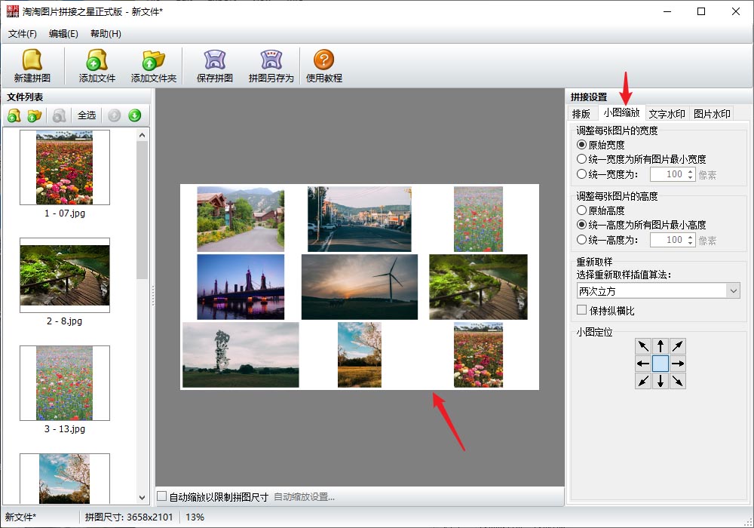Switch to the 小图缩放 tab
754x528 pixels.
(621, 112)
